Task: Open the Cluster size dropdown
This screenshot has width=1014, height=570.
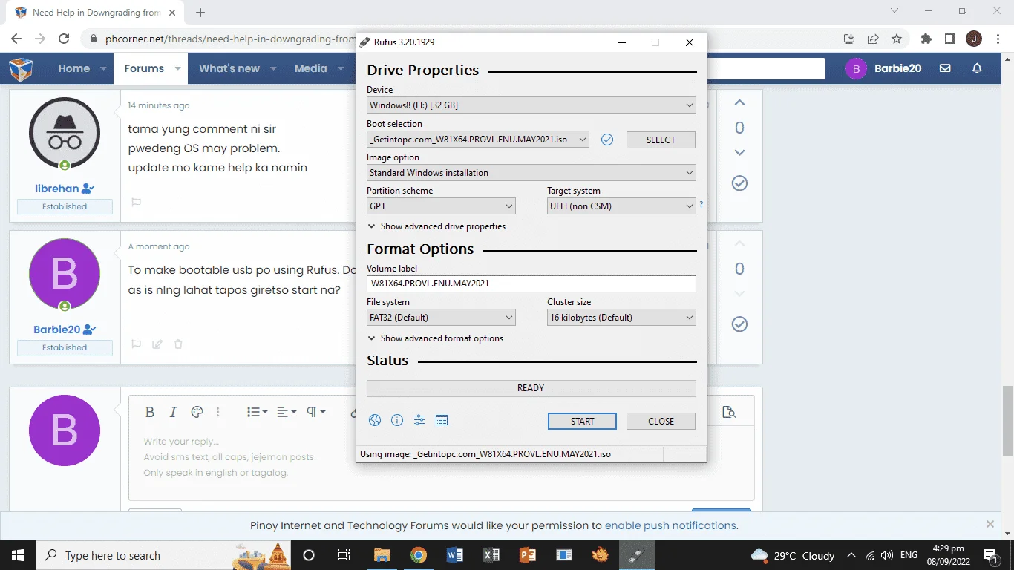Action: pos(621,318)
